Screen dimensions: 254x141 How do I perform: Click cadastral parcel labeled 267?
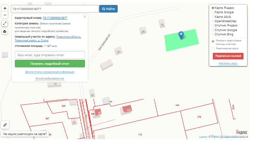click(47, 119)
